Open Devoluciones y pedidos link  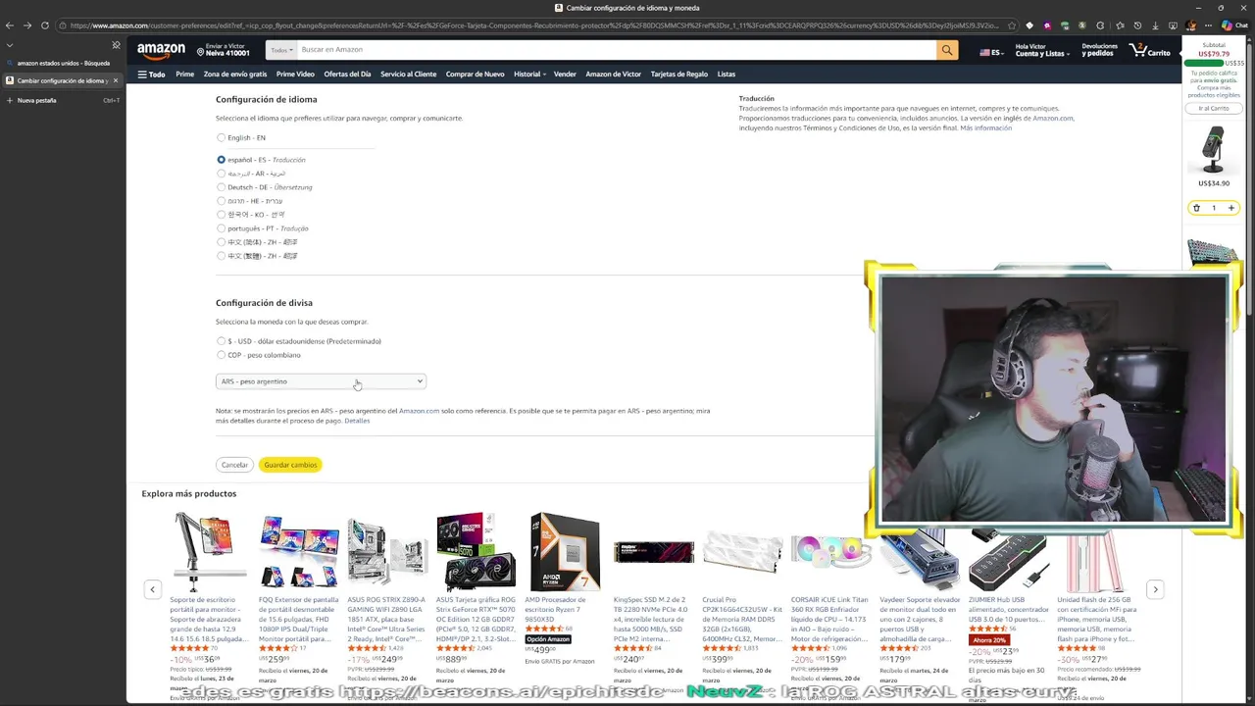tap(1099, 50)
